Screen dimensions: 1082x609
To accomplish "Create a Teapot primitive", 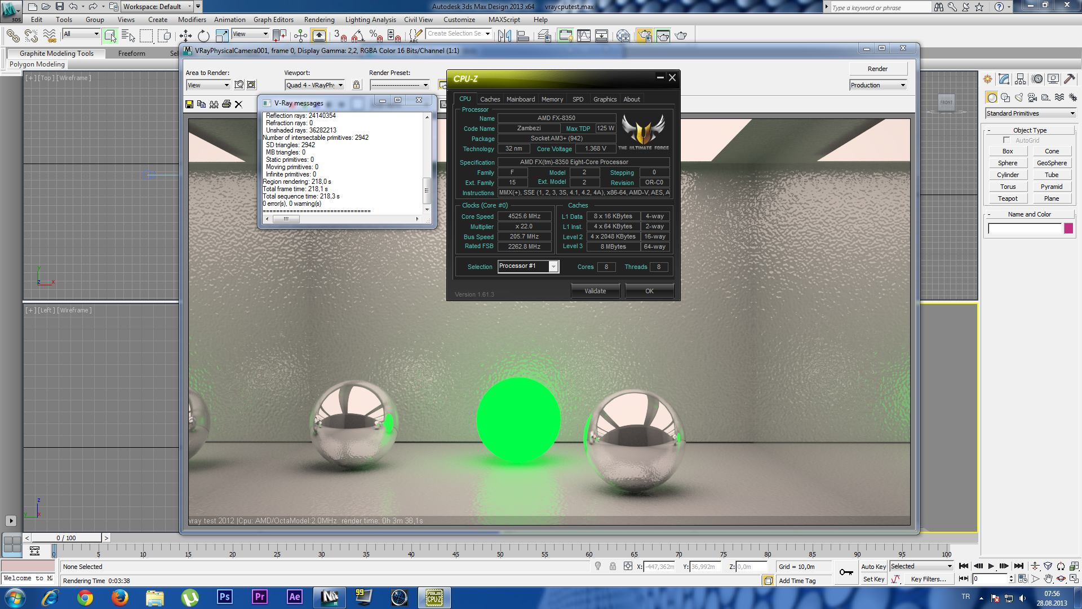I will click(x=1008, y=198).
